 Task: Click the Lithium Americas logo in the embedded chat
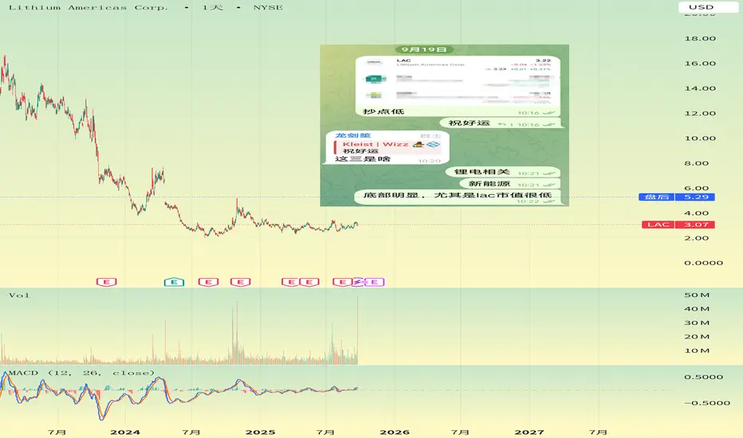pos(374,62)
